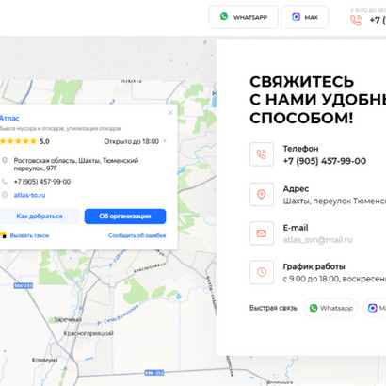
Task: Click the MAX logo in header button
Action: click(296, 17)
